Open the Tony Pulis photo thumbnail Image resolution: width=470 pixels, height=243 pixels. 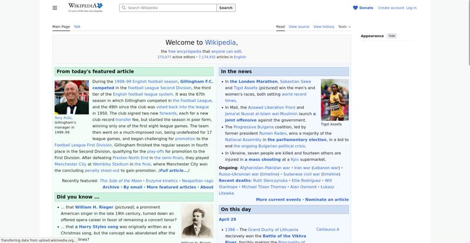point(72,97)
